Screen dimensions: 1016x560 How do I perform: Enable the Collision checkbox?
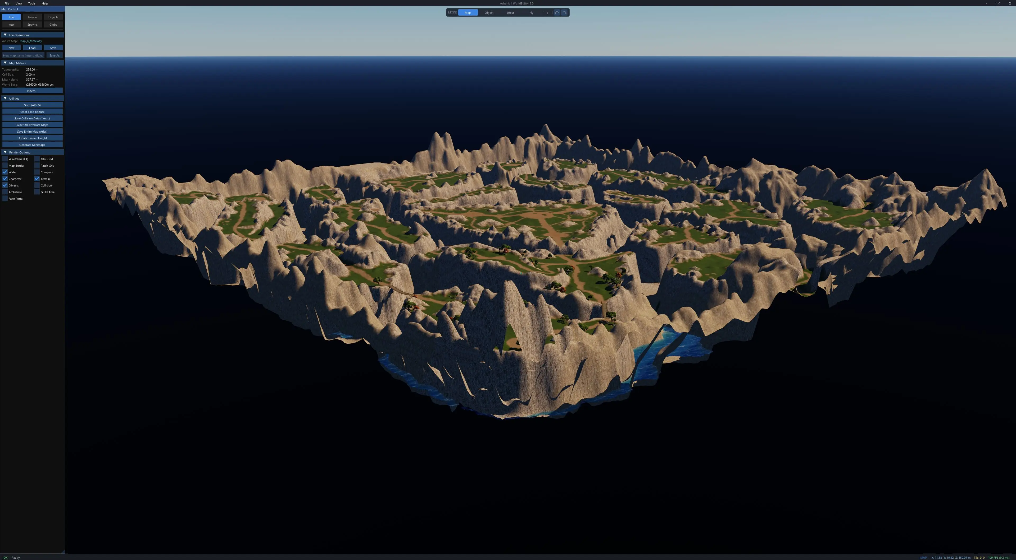click(37, 185)
